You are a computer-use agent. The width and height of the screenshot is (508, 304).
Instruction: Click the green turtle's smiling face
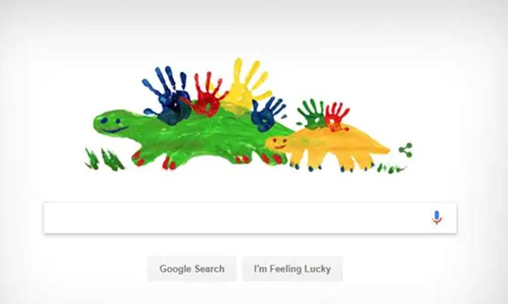tap(112, 124)
